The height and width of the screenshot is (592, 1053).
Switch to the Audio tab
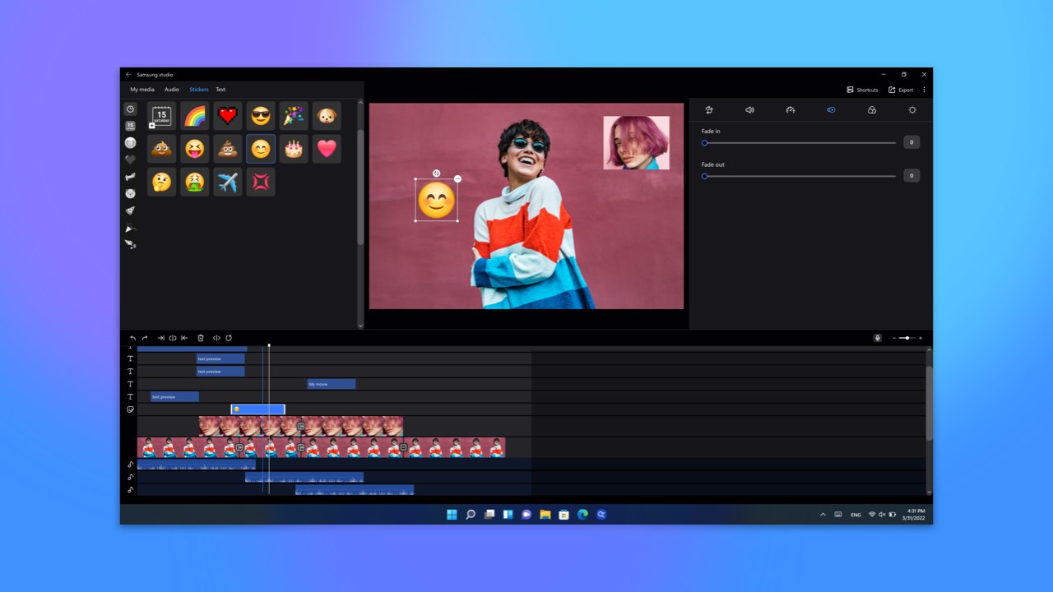(171, 89)
